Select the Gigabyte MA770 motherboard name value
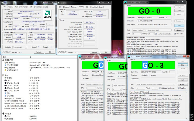Screen dimensions: 194x121 pos(50,68)
